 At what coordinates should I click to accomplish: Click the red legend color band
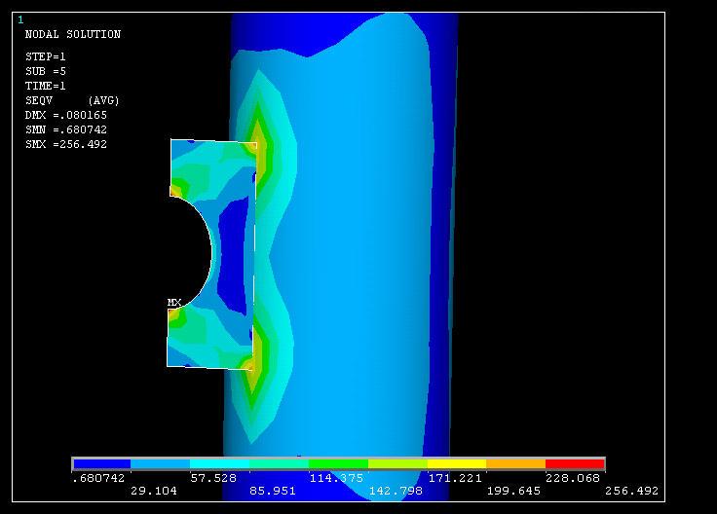tap(575, 463)
